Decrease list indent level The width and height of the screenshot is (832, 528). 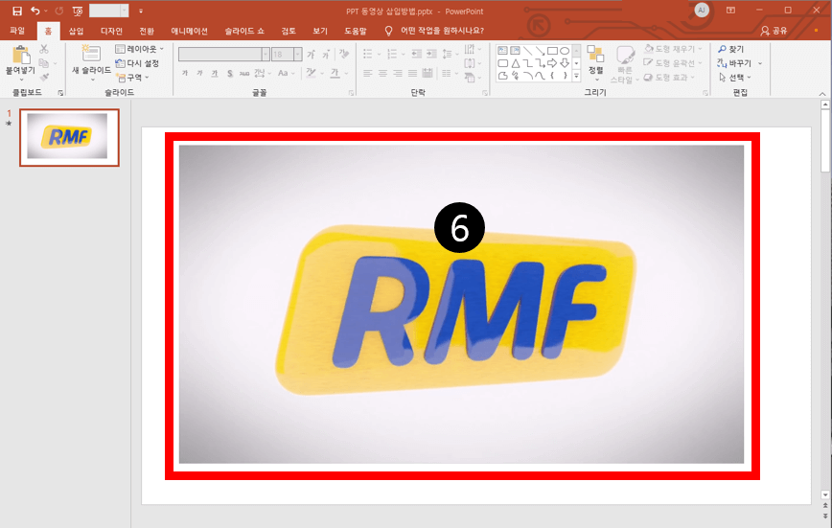click(x=417, y=54)
